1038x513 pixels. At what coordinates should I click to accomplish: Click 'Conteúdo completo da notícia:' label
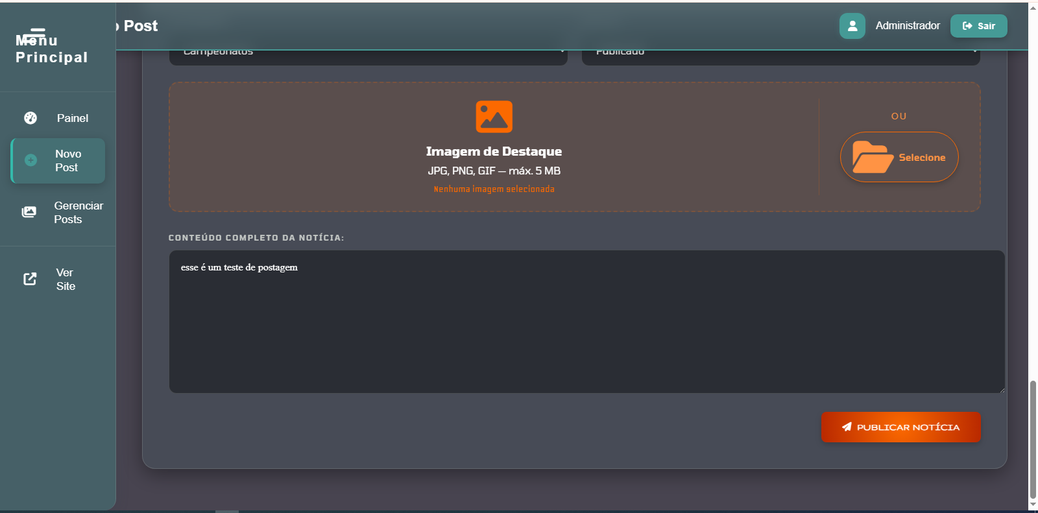pos(256,238)
